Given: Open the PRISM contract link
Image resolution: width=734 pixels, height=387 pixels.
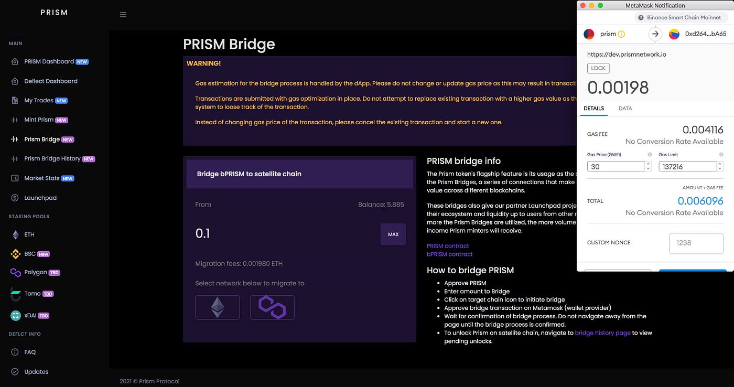Looking at the screenshot, I should (448, 245).
